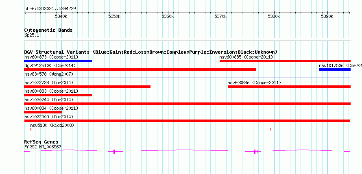362x174 pixels.
Task: Click the RefSeq Genes track title
Action: pyautogui.click(x=41, y=142)
